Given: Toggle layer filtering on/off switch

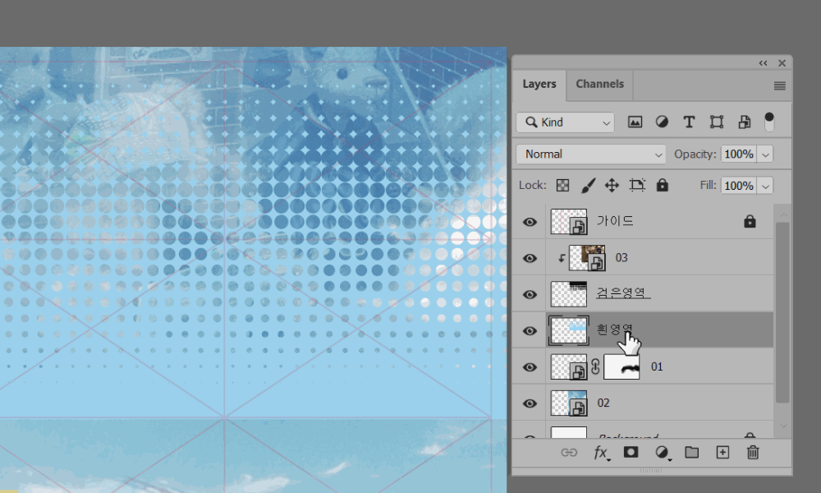Looking at the screenshot, I should tap(768, 122).
